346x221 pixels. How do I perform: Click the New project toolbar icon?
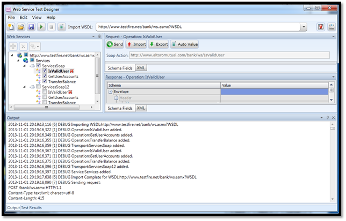(11, 27)
